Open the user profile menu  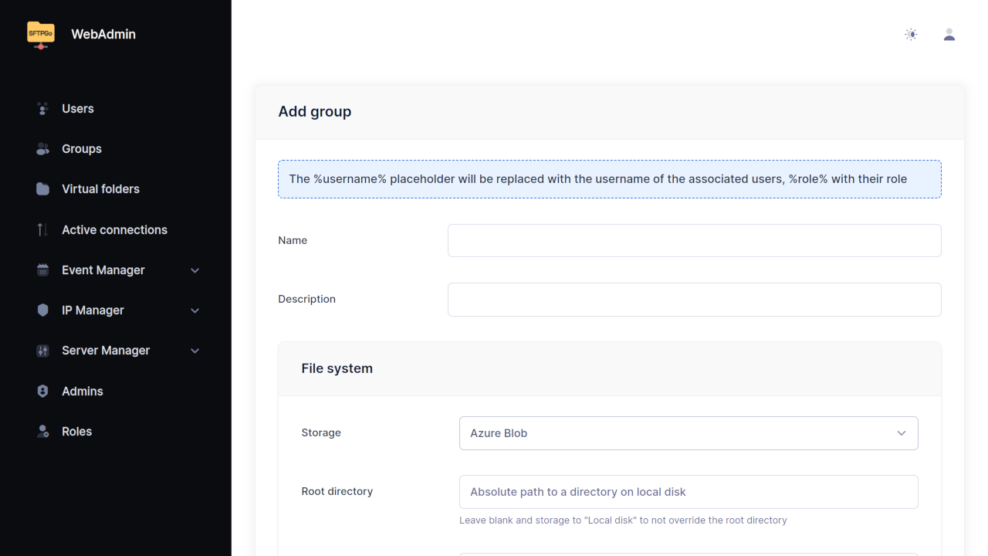(949, 35)
